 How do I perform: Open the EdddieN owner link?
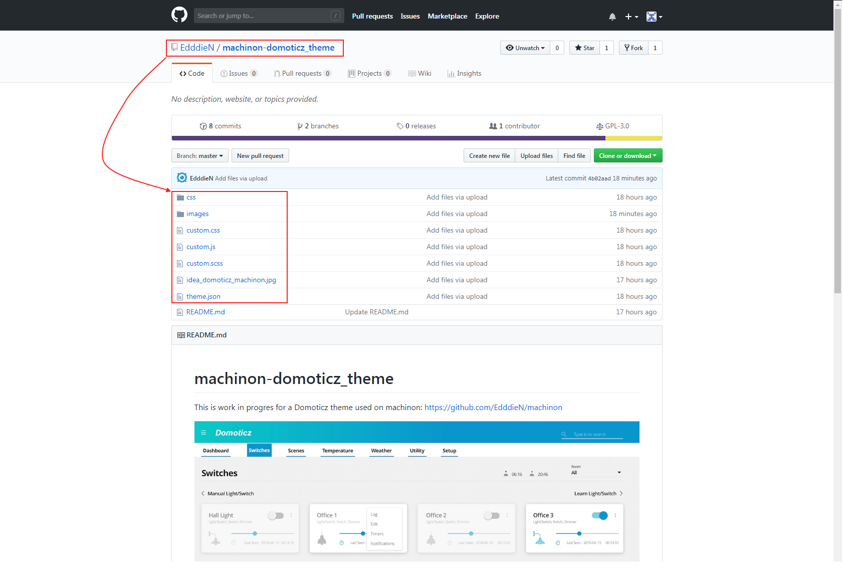197,48
